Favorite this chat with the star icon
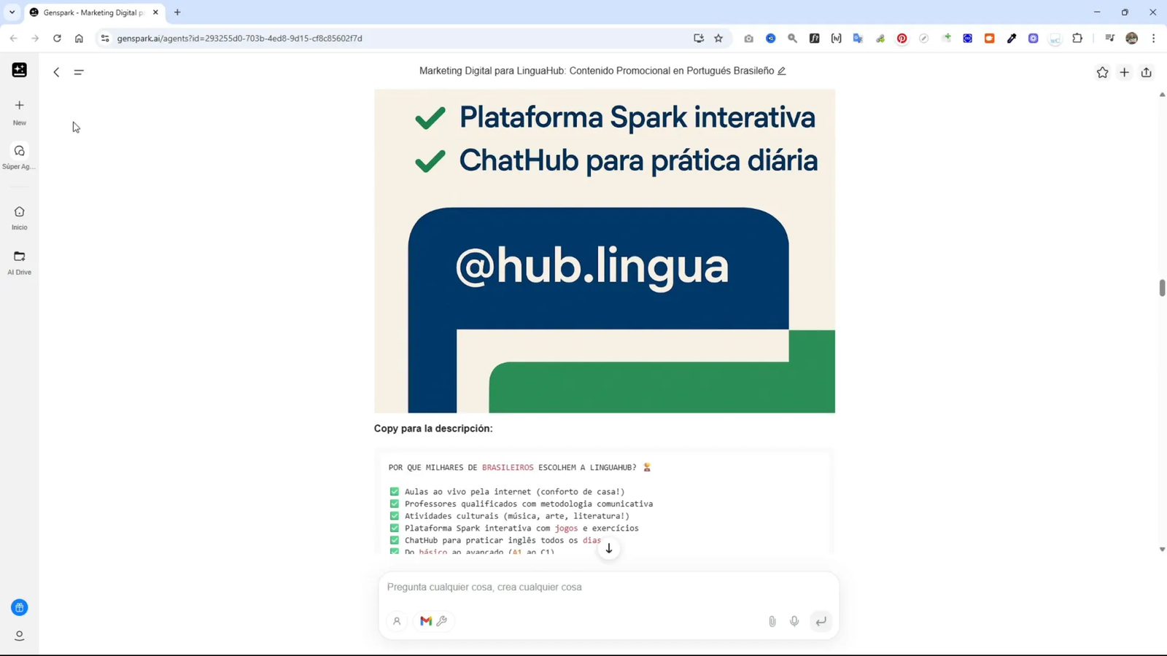Image resolution: width=1167 pixels, height=656 pixels. [x=1102, y=72]
